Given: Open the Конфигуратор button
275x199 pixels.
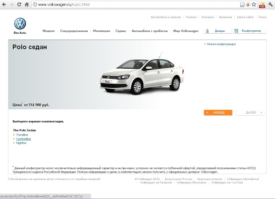Looking at the screenshot, I should pyautogui.click(x=249, y=31).
